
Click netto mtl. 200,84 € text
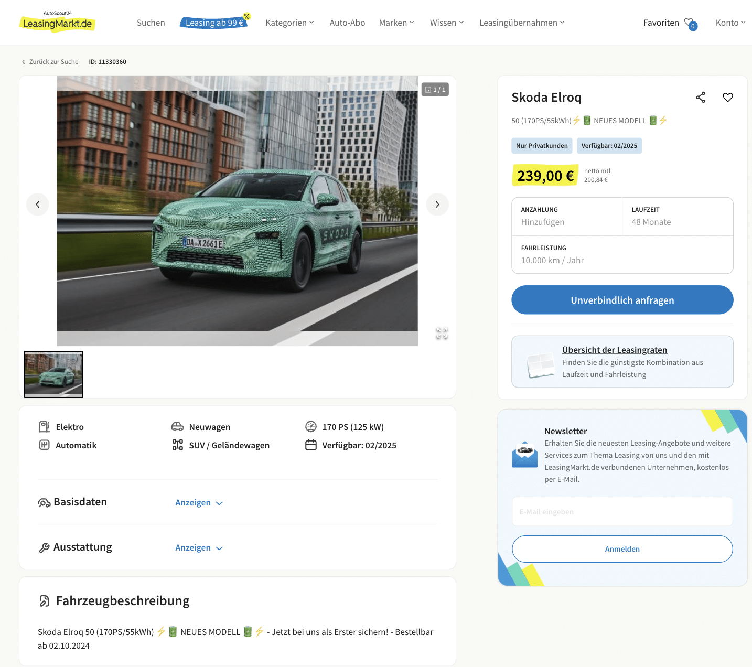click(598, 175)
